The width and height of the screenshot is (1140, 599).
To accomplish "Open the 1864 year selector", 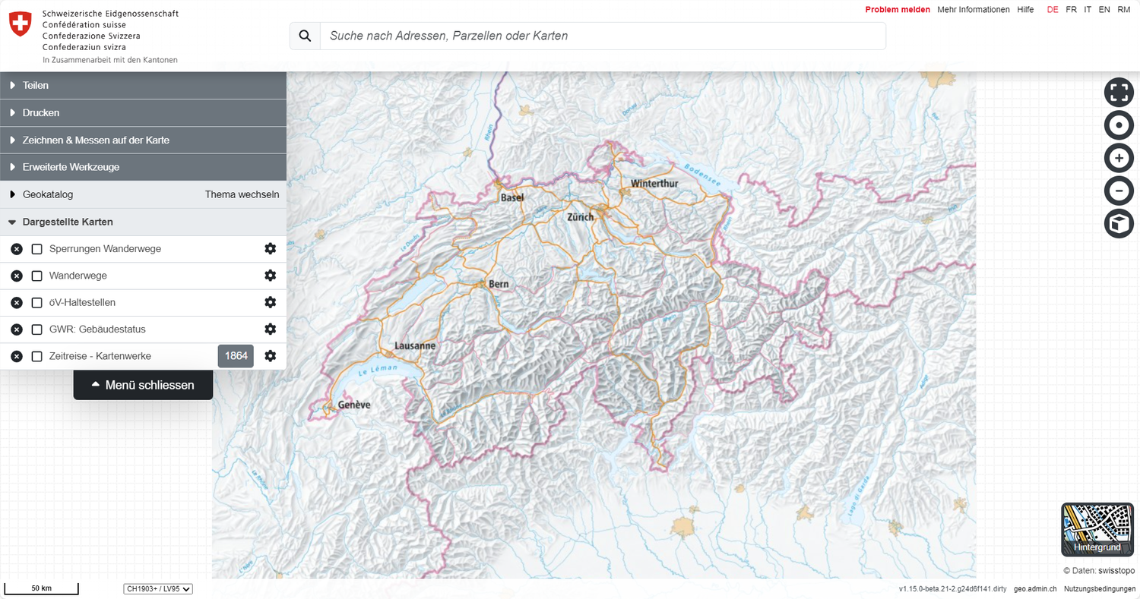I will coord(236,356).
